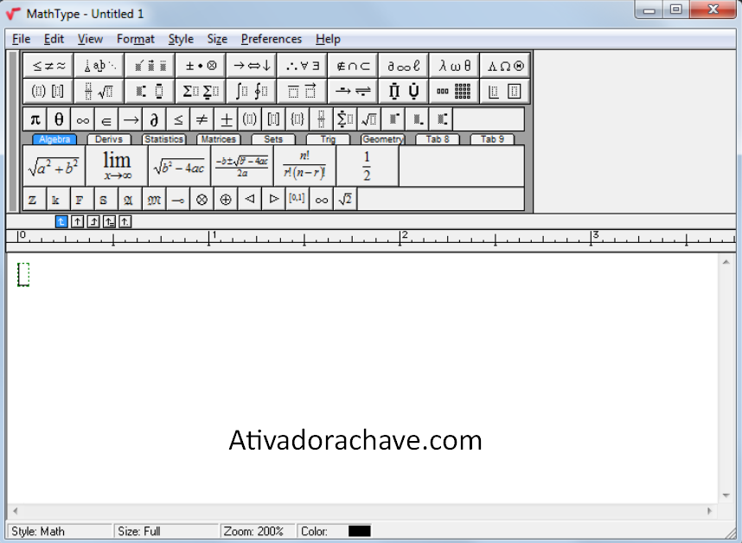Insert the infinity symbol

82,118
